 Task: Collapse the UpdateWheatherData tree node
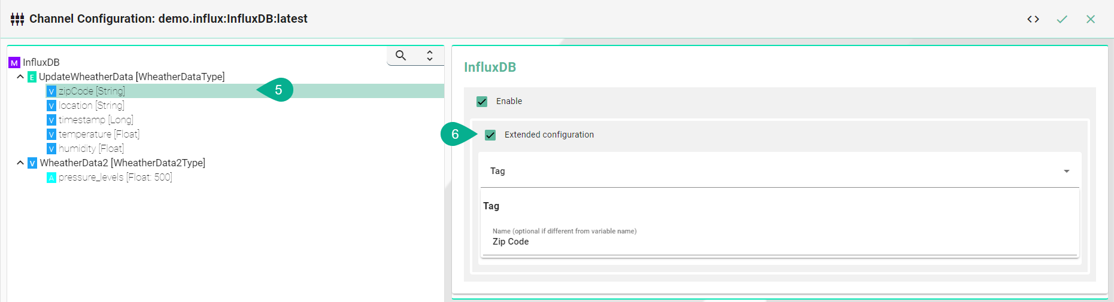(20, 77)
